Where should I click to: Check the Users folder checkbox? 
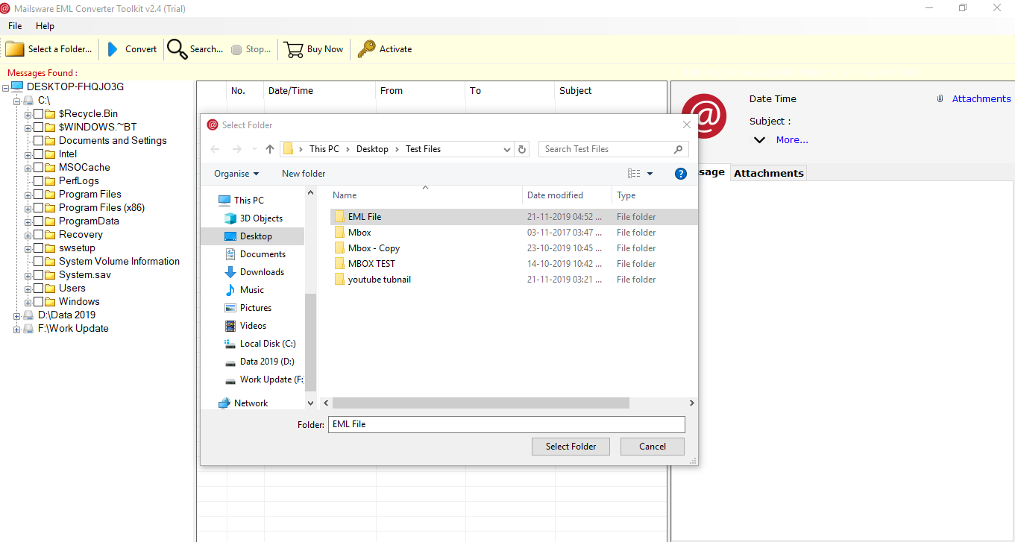(x=39, y=289)
